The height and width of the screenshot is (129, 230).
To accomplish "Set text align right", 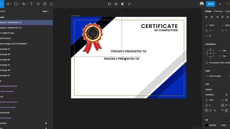I will click(x=215, y=111).
